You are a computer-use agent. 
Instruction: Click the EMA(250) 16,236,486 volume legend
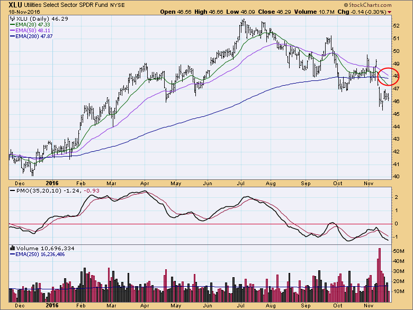[x=38, y=254]
